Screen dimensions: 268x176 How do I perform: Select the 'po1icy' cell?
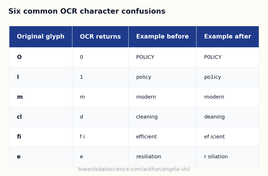228,77
